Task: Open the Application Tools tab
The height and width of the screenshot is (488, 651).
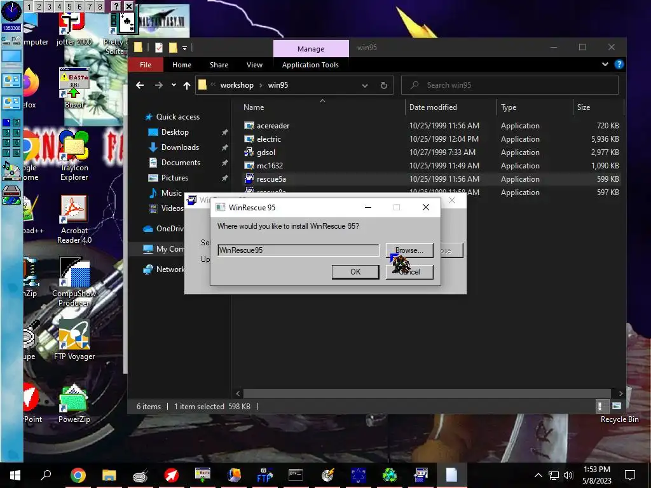Action: [310, 65]
